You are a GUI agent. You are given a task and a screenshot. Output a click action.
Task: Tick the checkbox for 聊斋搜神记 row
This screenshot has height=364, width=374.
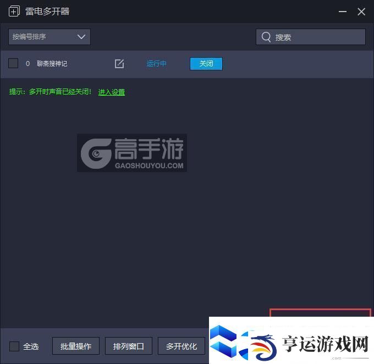pyautogui.click(x=13, y=63)
